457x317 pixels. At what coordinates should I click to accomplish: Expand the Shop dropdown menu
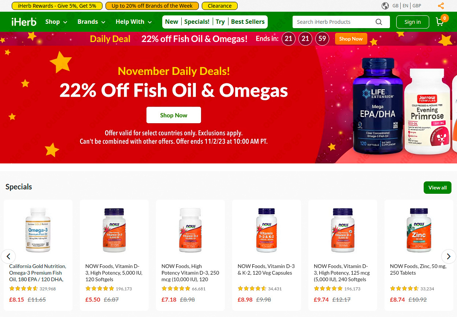coord(56,22)
